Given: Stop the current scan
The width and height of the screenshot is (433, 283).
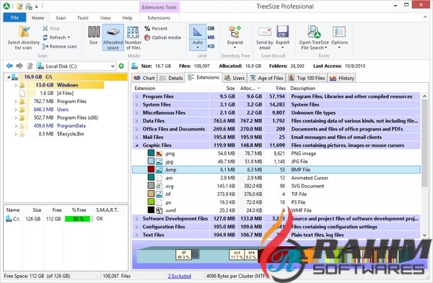Looking at the screenshot, I should click(x=51, y=28).
